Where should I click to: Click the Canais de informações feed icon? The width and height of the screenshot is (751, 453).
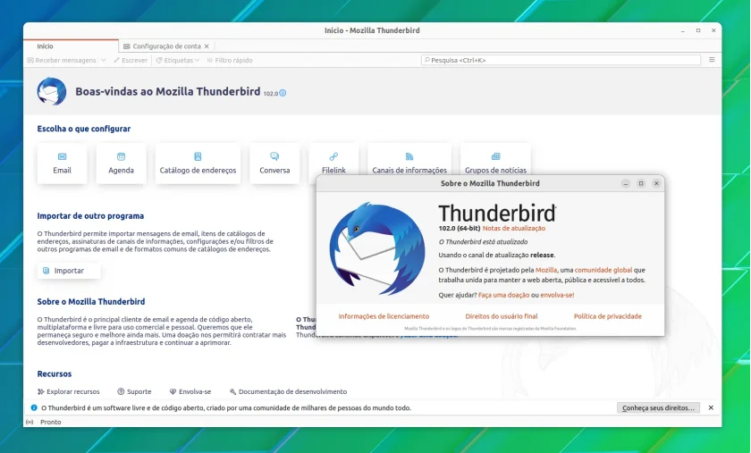[409, 156]
